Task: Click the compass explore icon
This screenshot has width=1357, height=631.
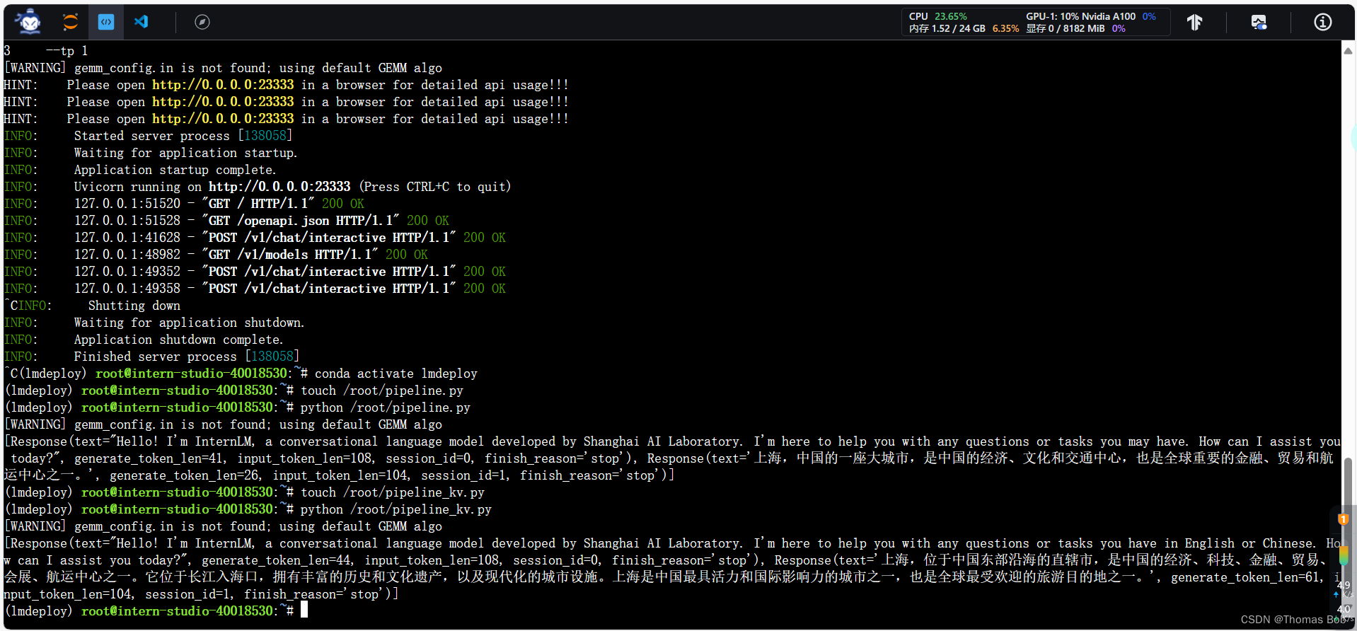Action: click(x=202, y=22)
